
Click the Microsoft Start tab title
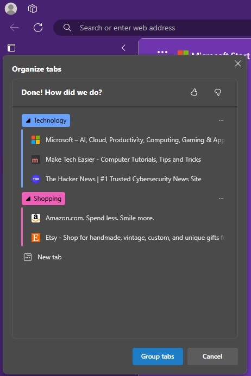point(221,54)
